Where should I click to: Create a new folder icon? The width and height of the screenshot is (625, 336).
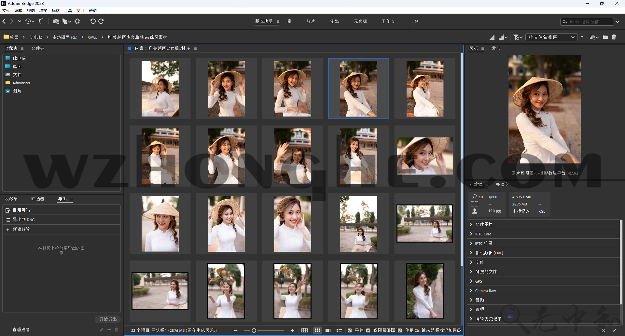605,37
